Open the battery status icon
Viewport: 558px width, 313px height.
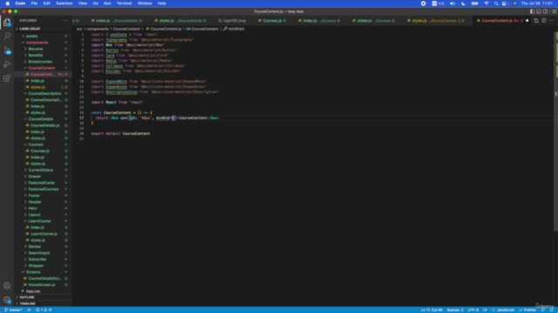[474, 3]
